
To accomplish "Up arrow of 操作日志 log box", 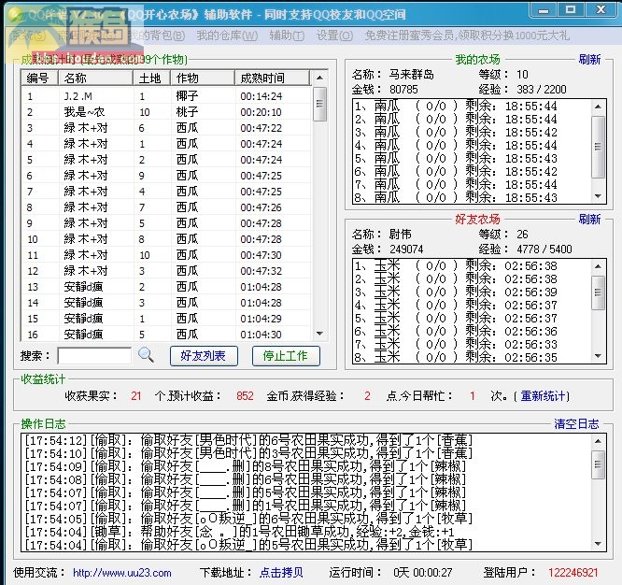I will tap(599, 441).
